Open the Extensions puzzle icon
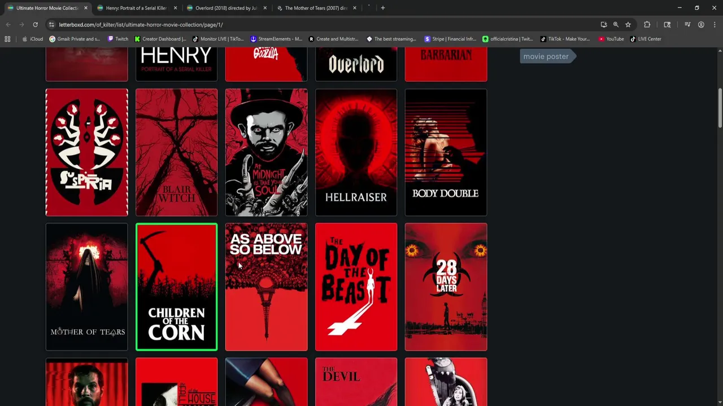723x406 pixels. (x=647, y=25)
